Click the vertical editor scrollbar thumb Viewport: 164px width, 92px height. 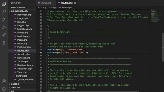coord(163,48)
